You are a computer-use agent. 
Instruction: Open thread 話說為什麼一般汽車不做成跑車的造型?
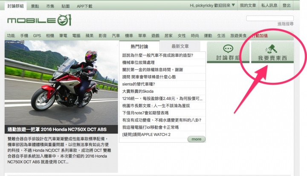(158, 55)
